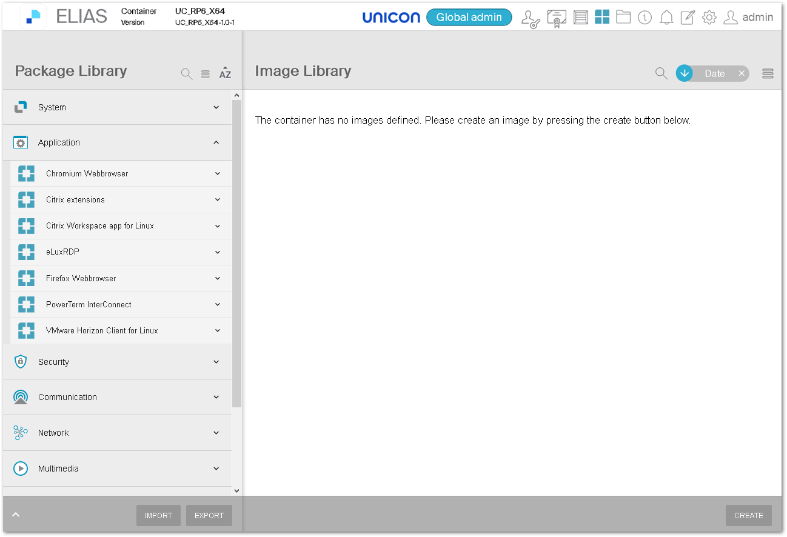
Task: Expand the Communication category chevron
Action: coord(216,397)
